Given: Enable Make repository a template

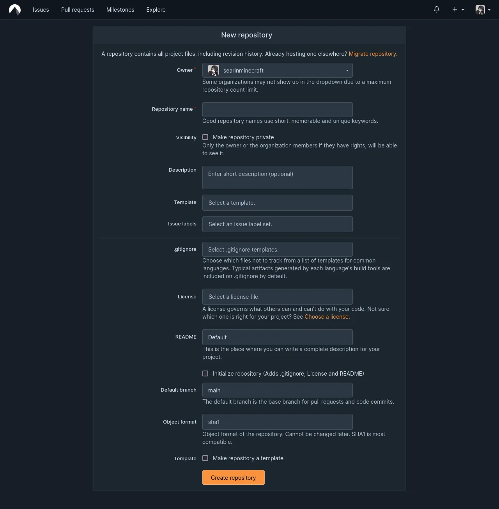Looking at the screenshot, I should tap(205, 458).
